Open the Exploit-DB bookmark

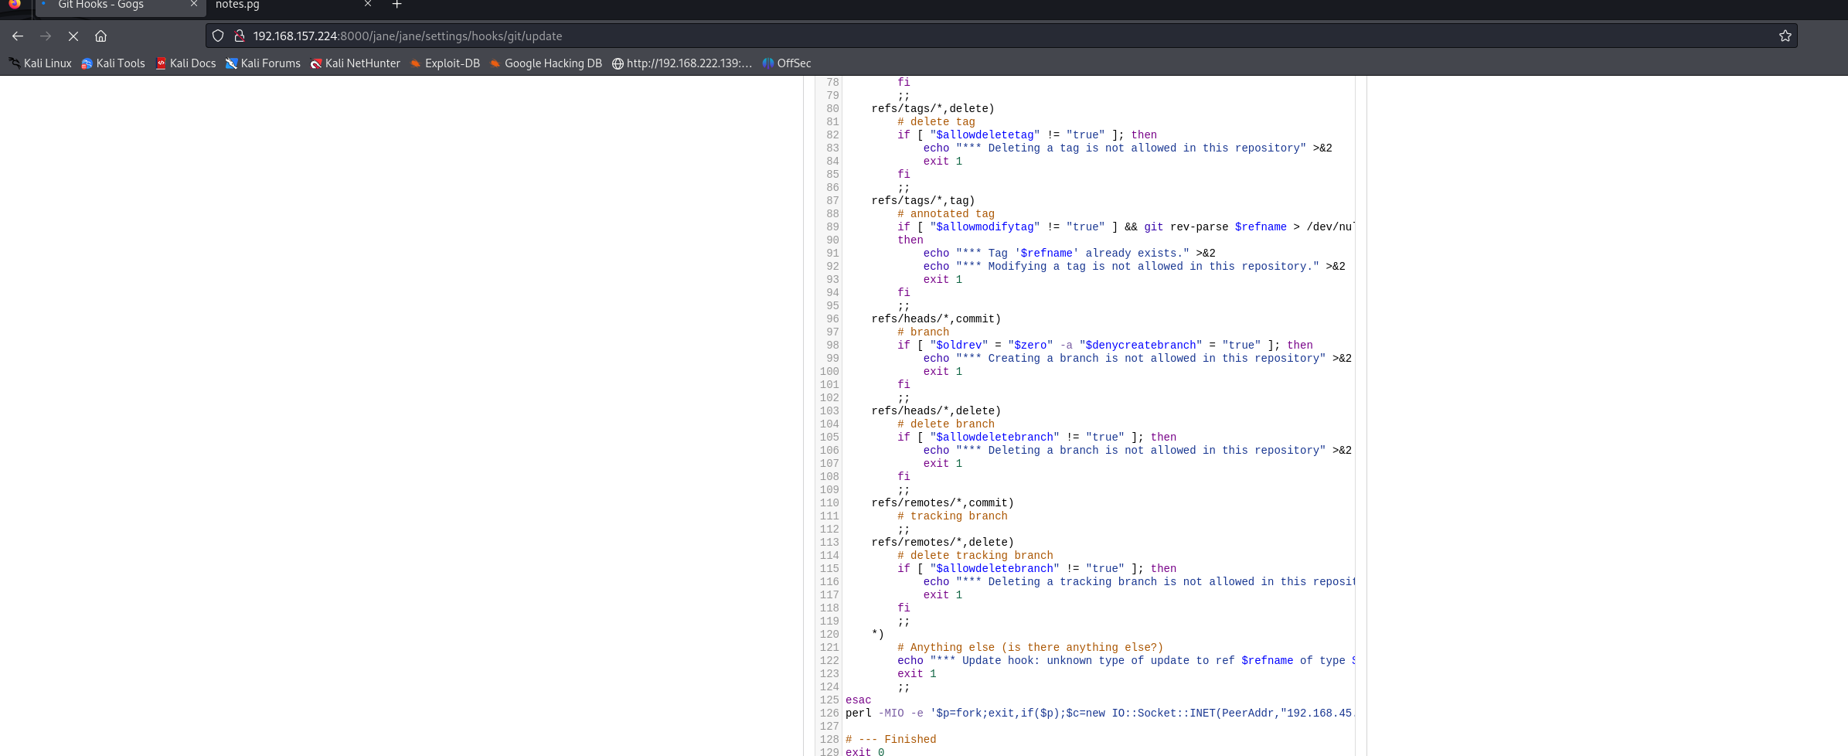pyautogui.click(x=445, y=63)
